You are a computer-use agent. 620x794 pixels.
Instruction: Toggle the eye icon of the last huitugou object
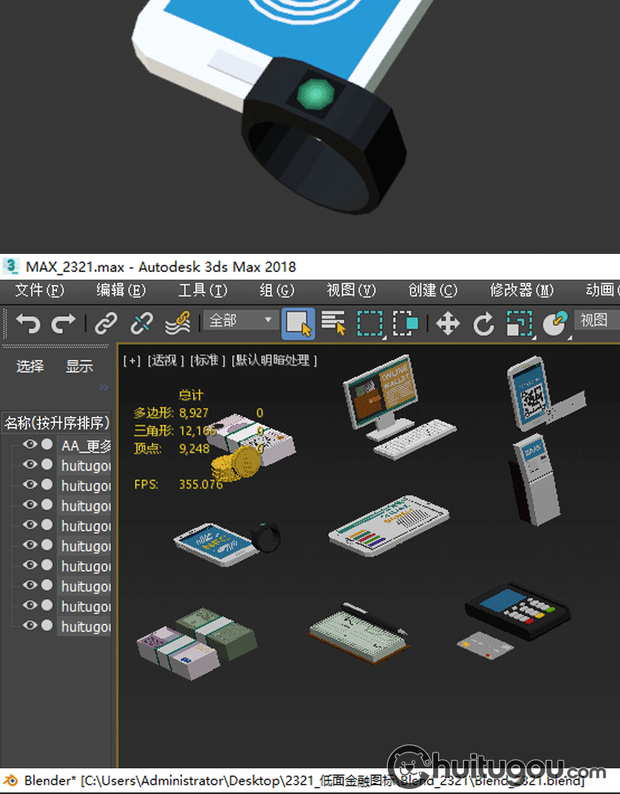point(30,627)
